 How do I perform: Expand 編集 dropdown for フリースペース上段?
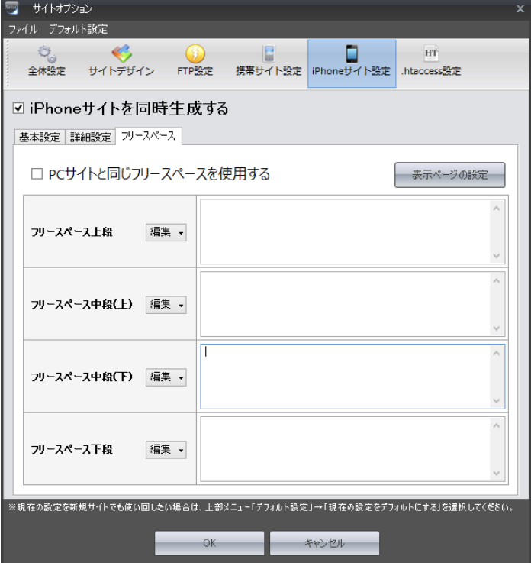[x=166, y=232]
